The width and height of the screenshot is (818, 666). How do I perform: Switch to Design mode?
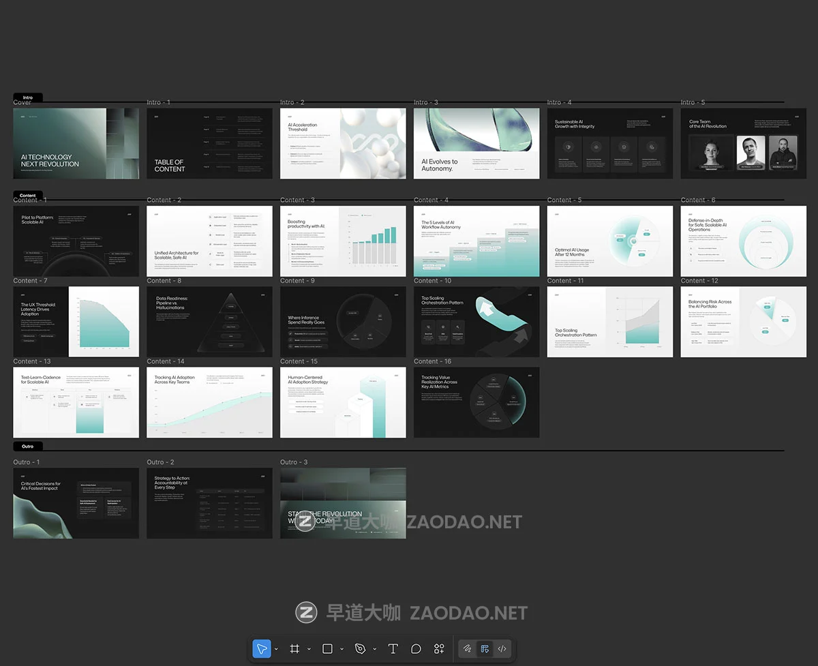(485, 649)
